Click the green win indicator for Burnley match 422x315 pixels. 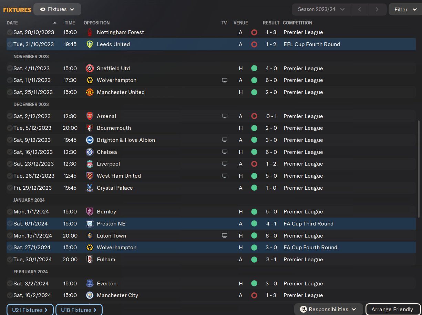[x=254, y=212]
